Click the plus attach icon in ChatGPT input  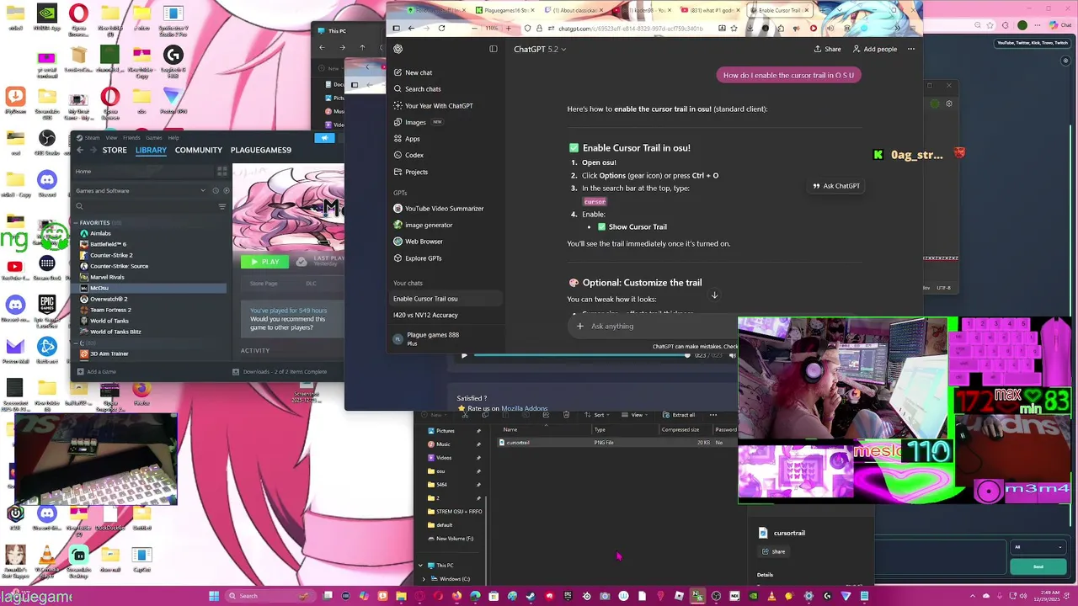click(x=579, y=326)
